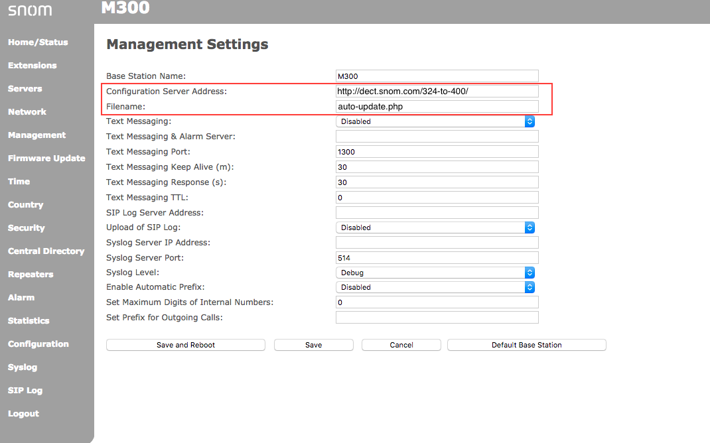The image size is (710, 443).
Task: Click Save and Reboot button
Action: pyautogui.click(x=186, y=345)
